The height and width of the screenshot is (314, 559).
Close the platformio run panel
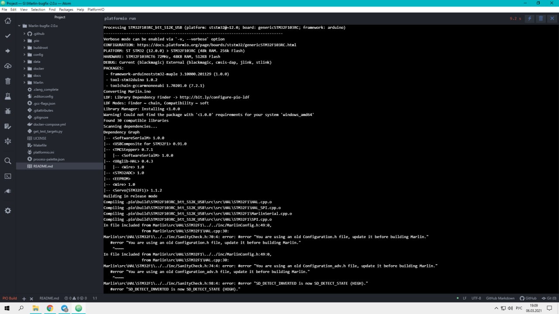coord(552,18)
